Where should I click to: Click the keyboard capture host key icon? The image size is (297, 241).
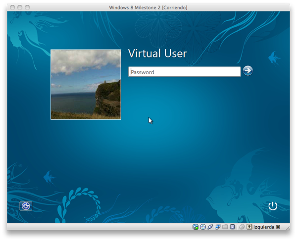pos(249,227)
